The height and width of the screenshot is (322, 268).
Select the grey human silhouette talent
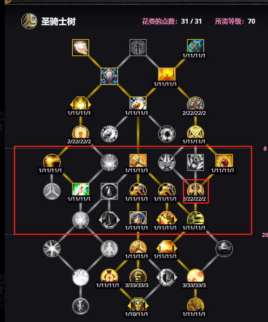coord(109,249)
